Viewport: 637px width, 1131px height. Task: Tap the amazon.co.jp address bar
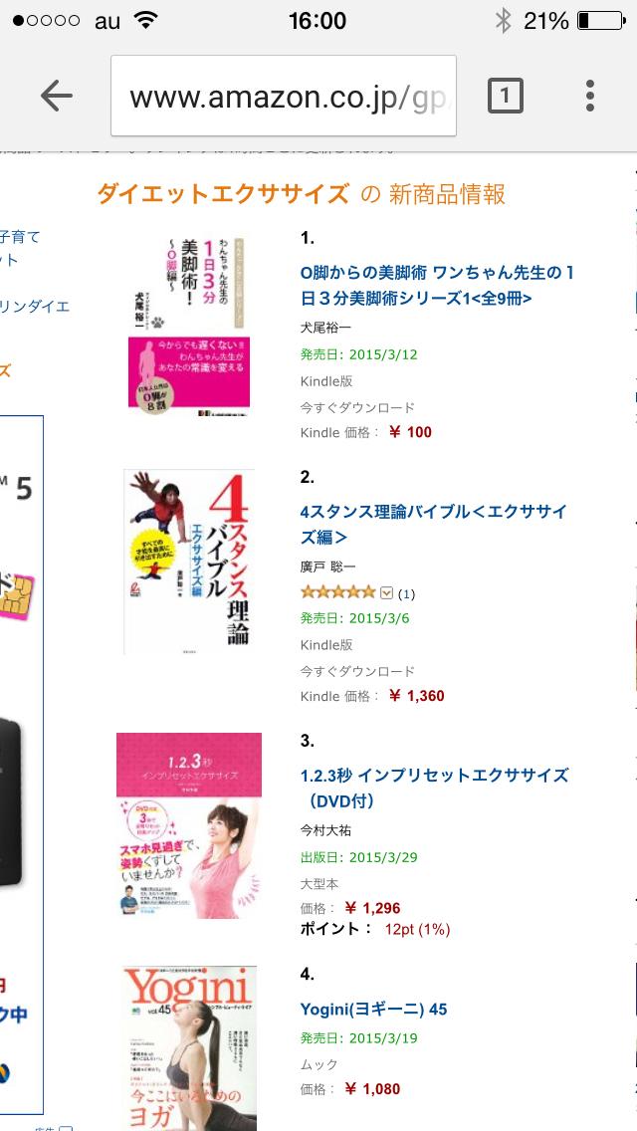click(284, 96)
